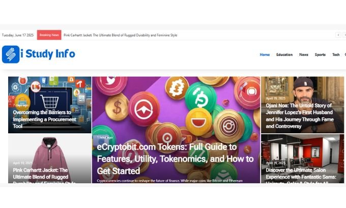Click the Breaking News label
The width and height of the screenshot is (346, 208).
click(x=49, y=35)
